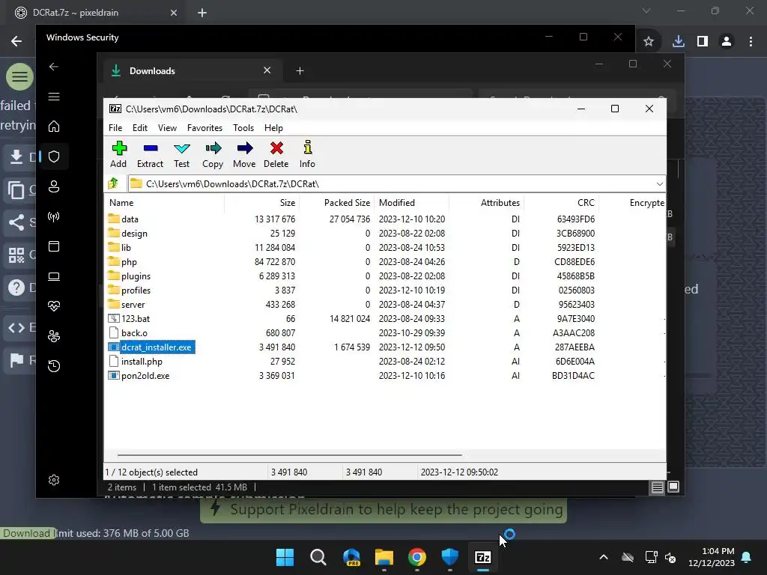
Task: Switch File Explorer to large icons view
Action: (x=673, y=487)
